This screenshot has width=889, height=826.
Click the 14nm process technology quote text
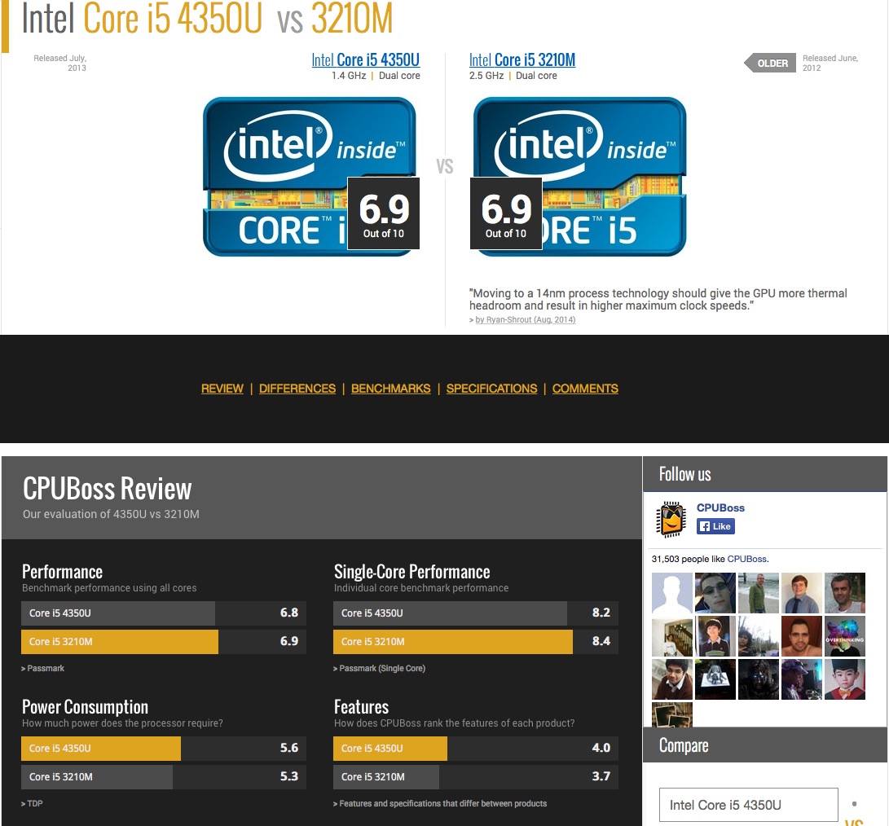[x=658, y=299]
